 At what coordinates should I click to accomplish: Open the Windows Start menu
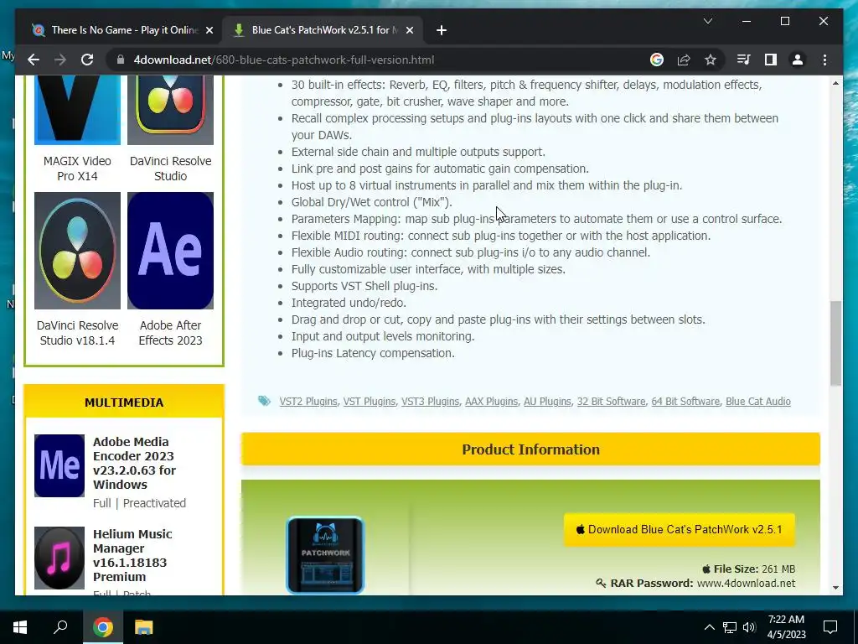coord(20,627)
